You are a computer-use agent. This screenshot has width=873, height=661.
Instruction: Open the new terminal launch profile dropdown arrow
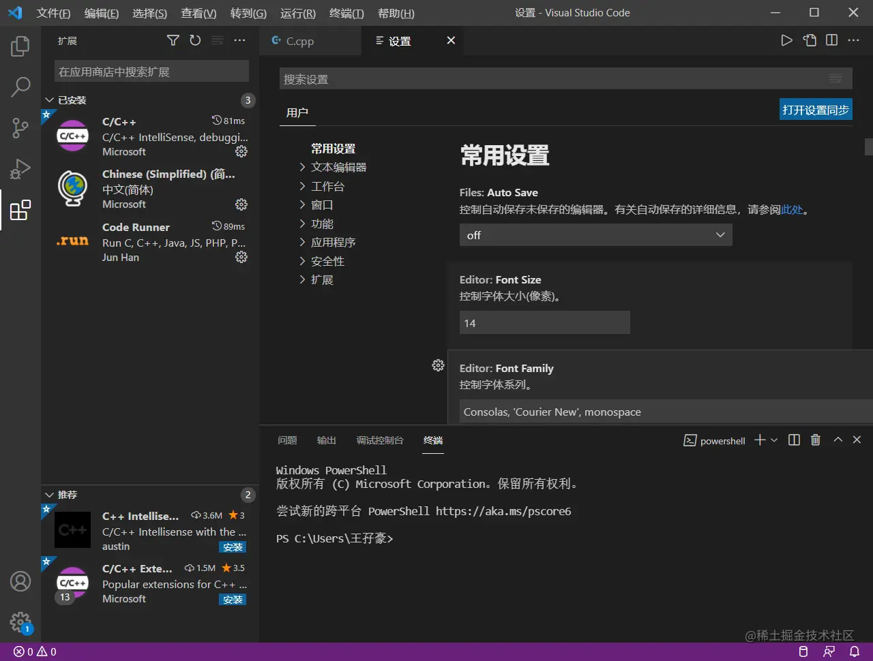(774, 440)
